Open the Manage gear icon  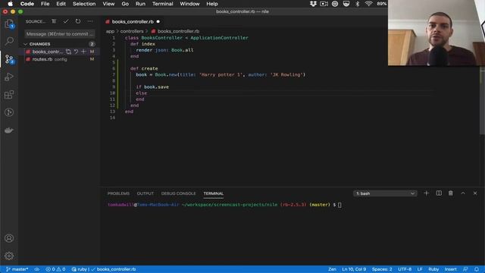[9, 256]
